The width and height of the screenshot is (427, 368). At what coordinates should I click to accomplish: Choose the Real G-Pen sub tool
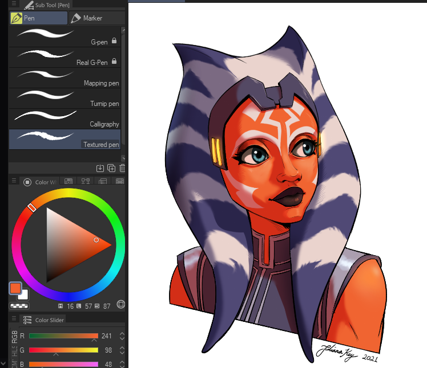pyautogui.click(x=65, y=58)
